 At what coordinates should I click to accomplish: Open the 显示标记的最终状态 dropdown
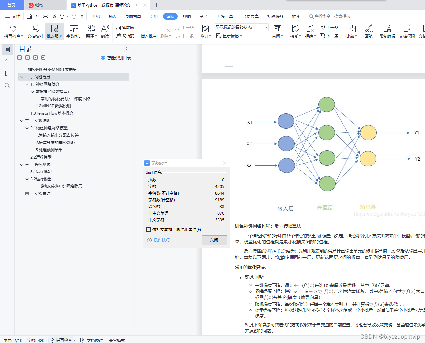[265, 27]
